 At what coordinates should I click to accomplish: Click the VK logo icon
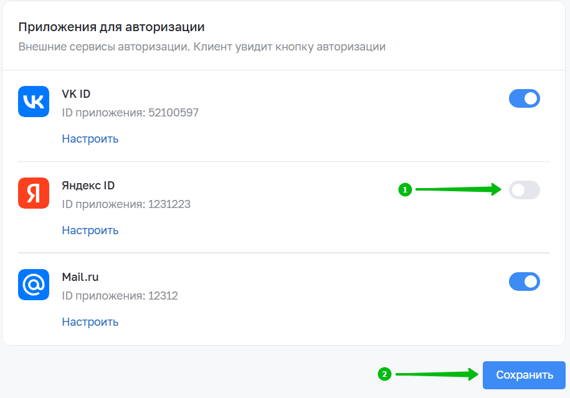(x=34, y=102)
